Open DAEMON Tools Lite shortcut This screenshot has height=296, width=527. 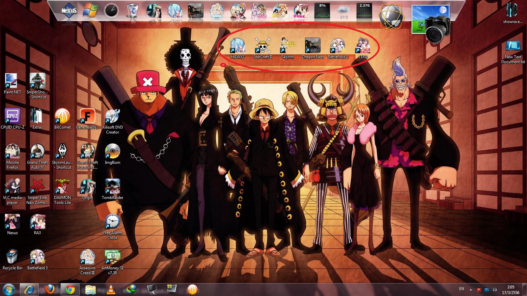pos(63,192)
